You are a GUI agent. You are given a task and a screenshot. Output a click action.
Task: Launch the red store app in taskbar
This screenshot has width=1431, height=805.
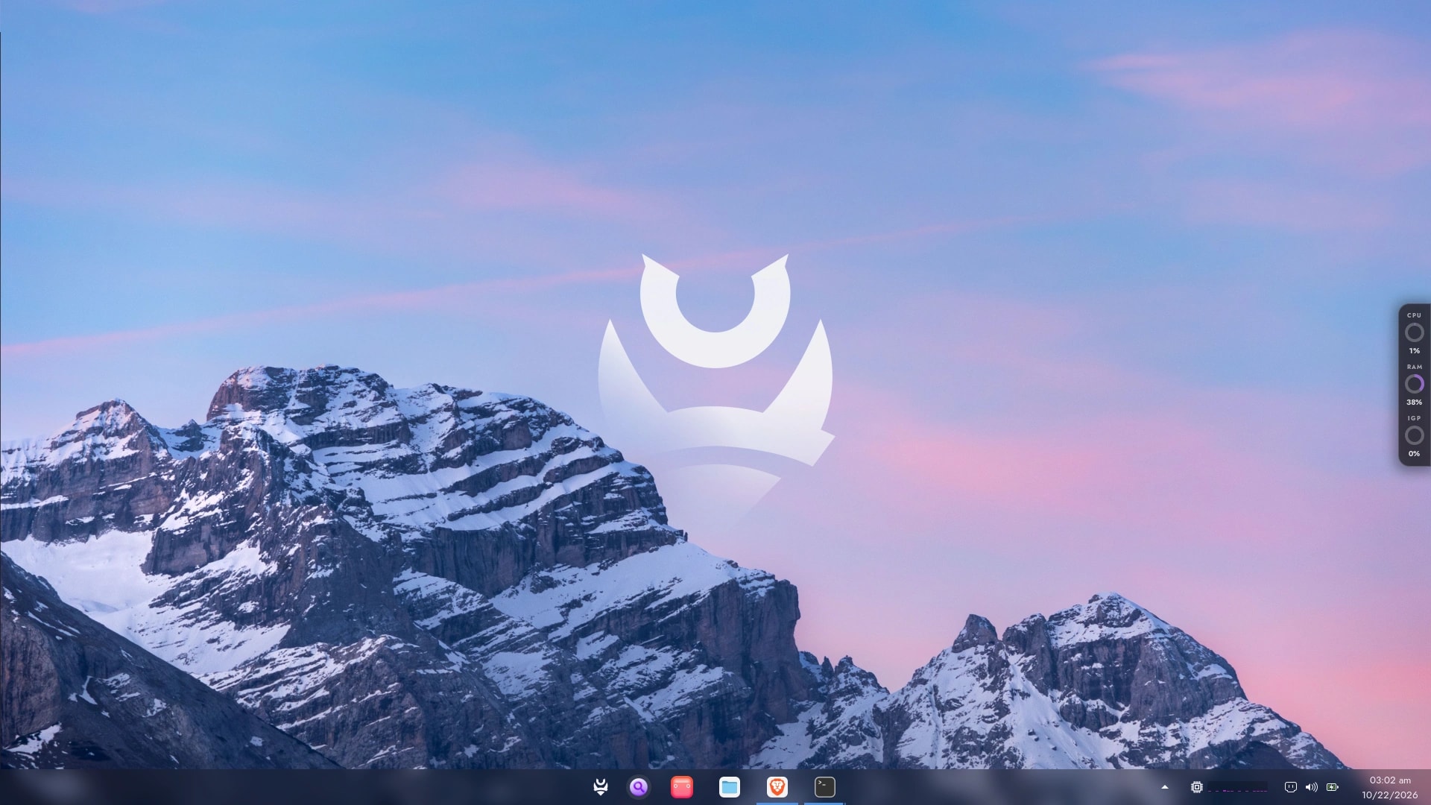click(x=682, y=787)
